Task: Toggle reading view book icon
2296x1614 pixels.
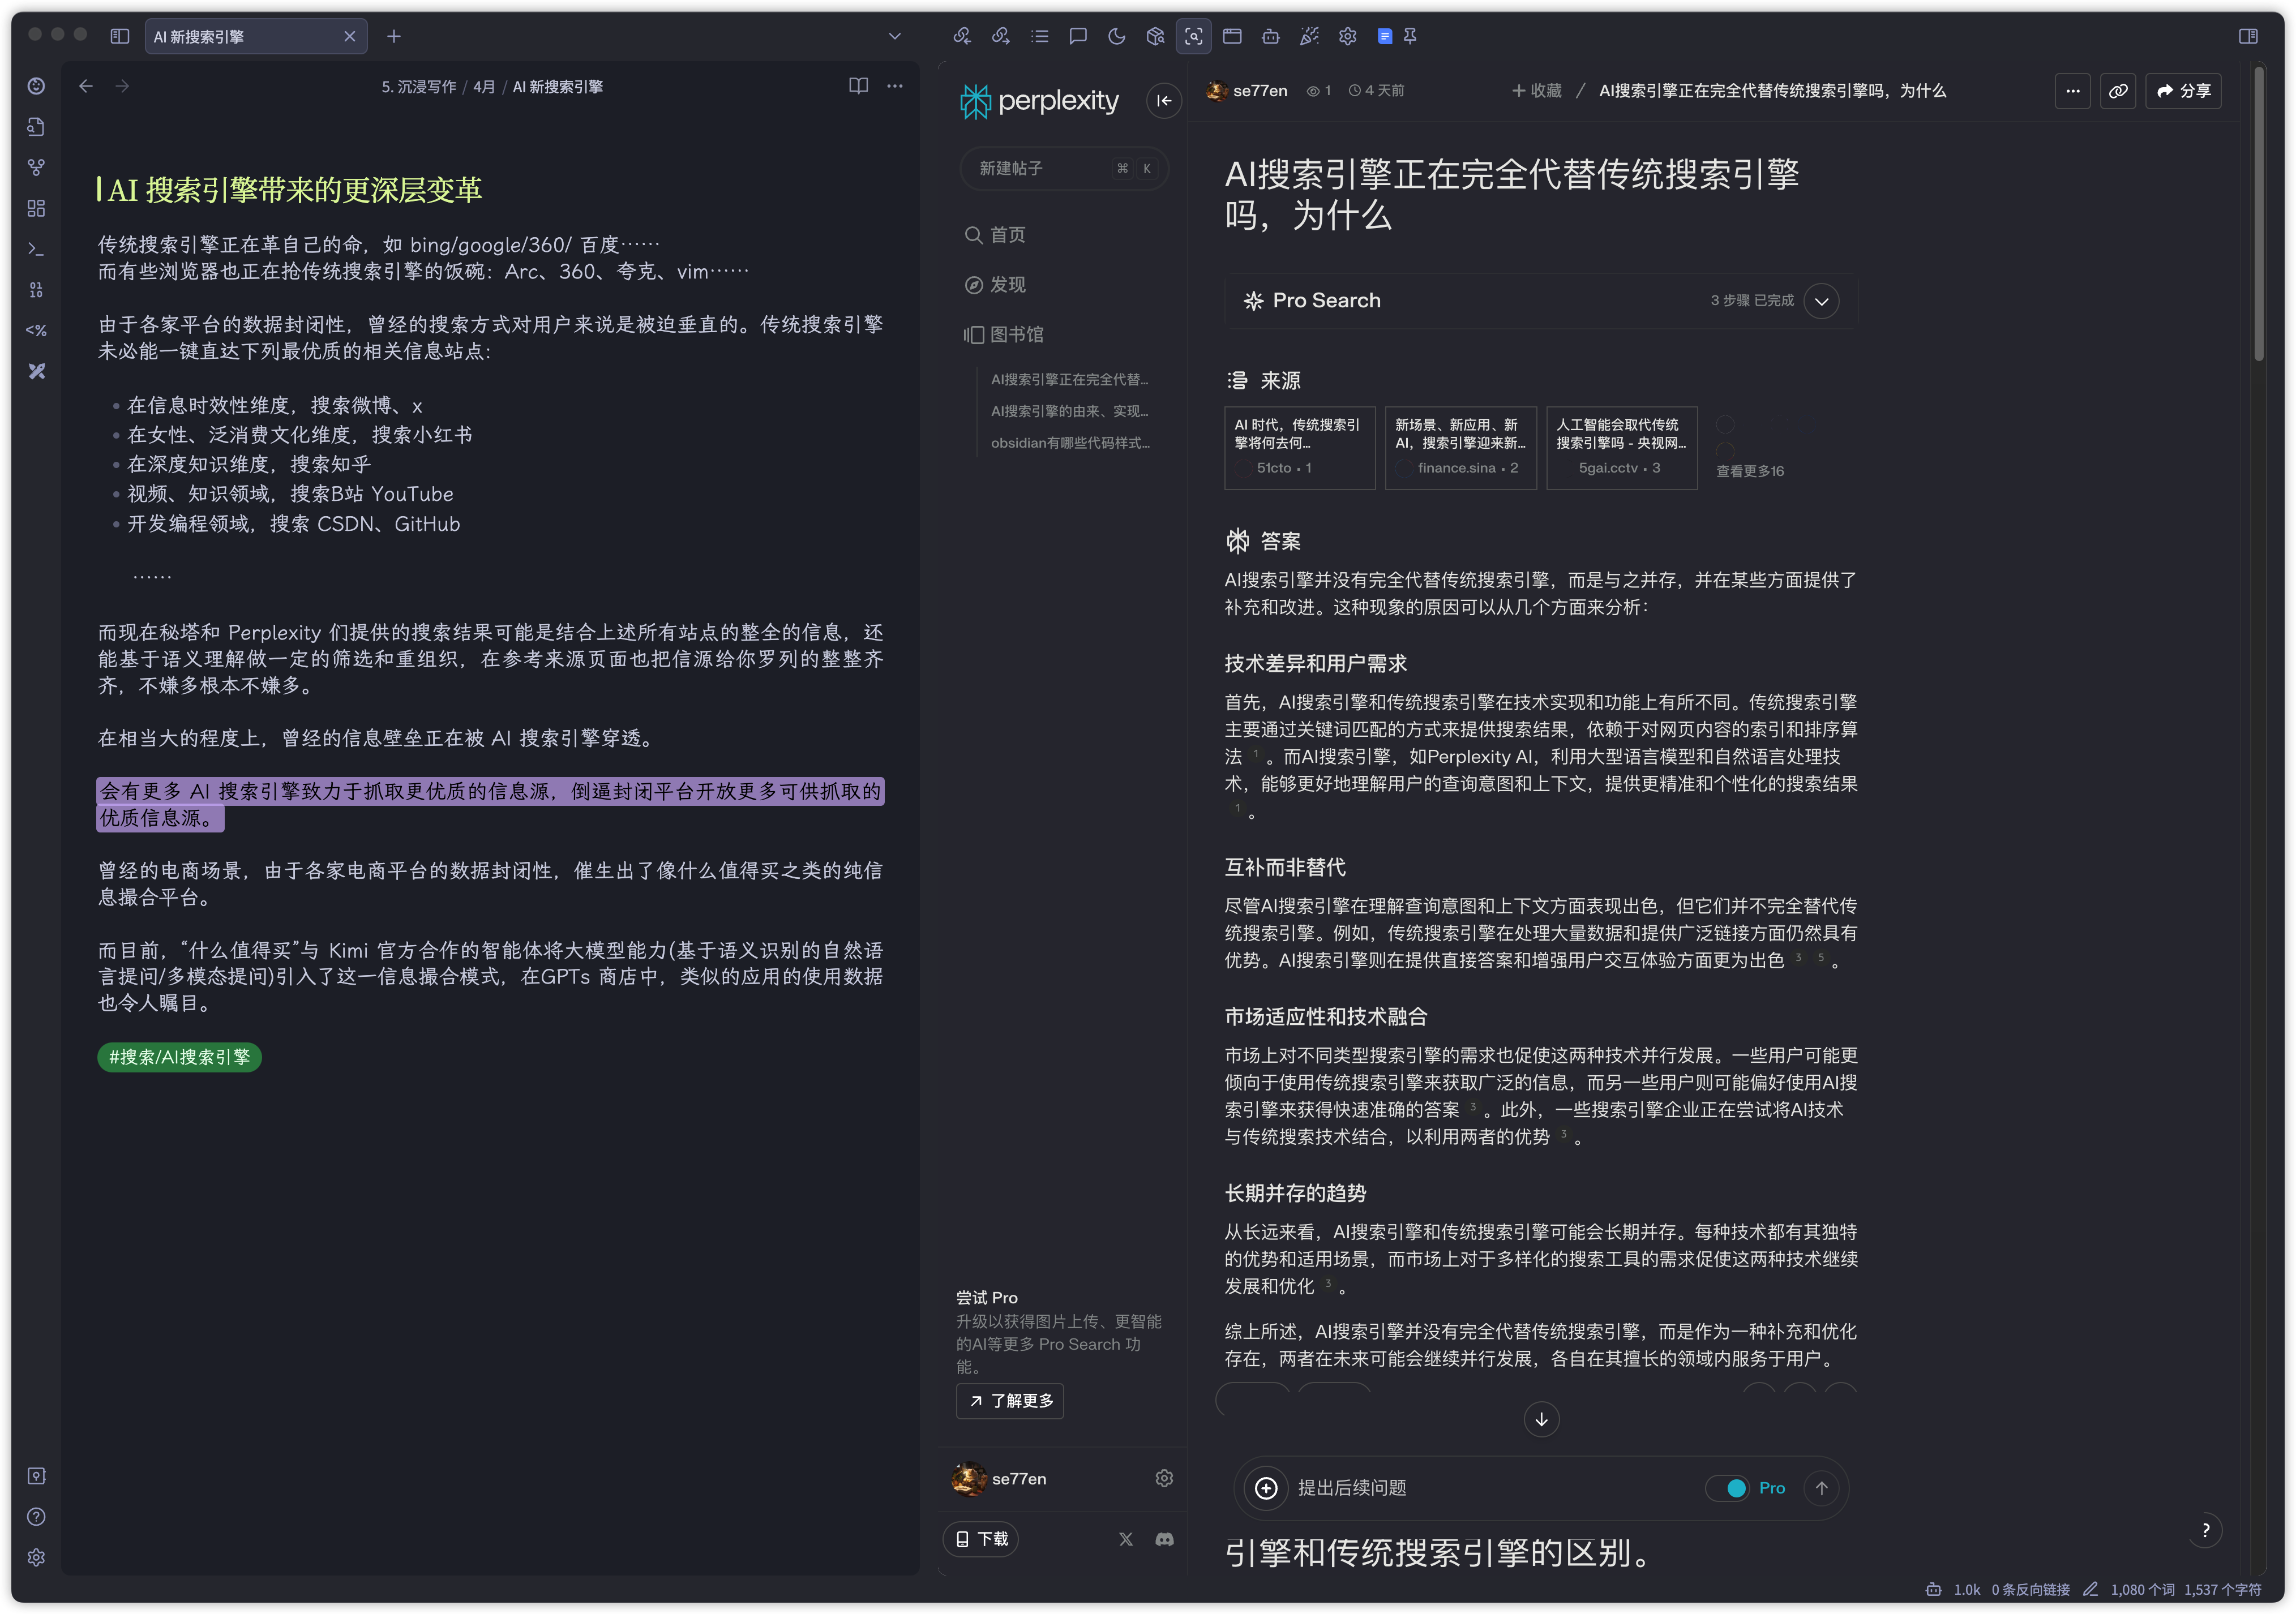Action: [x=858, y=86]
